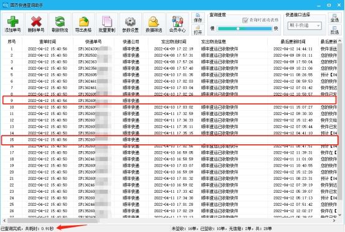Screen dimensions: 345x232
Task: Click the status summary 未签收 16单
Action: click(184, 229)
